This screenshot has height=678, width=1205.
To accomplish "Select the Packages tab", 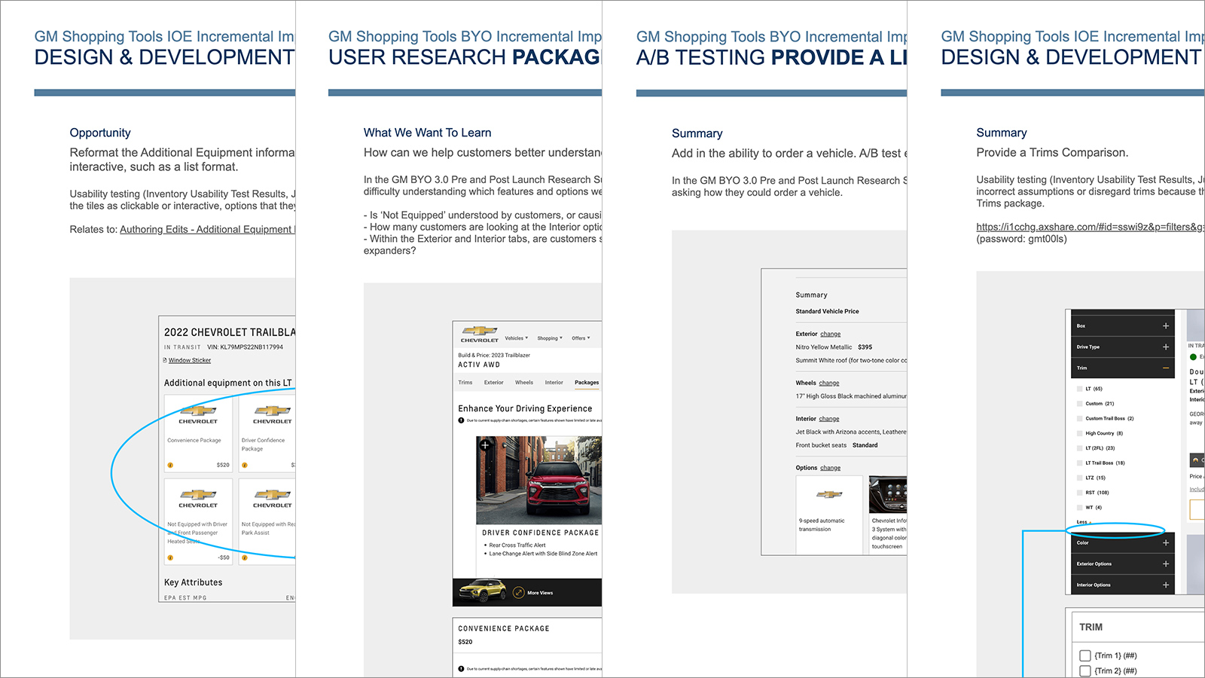I will (x=587, y=383).
